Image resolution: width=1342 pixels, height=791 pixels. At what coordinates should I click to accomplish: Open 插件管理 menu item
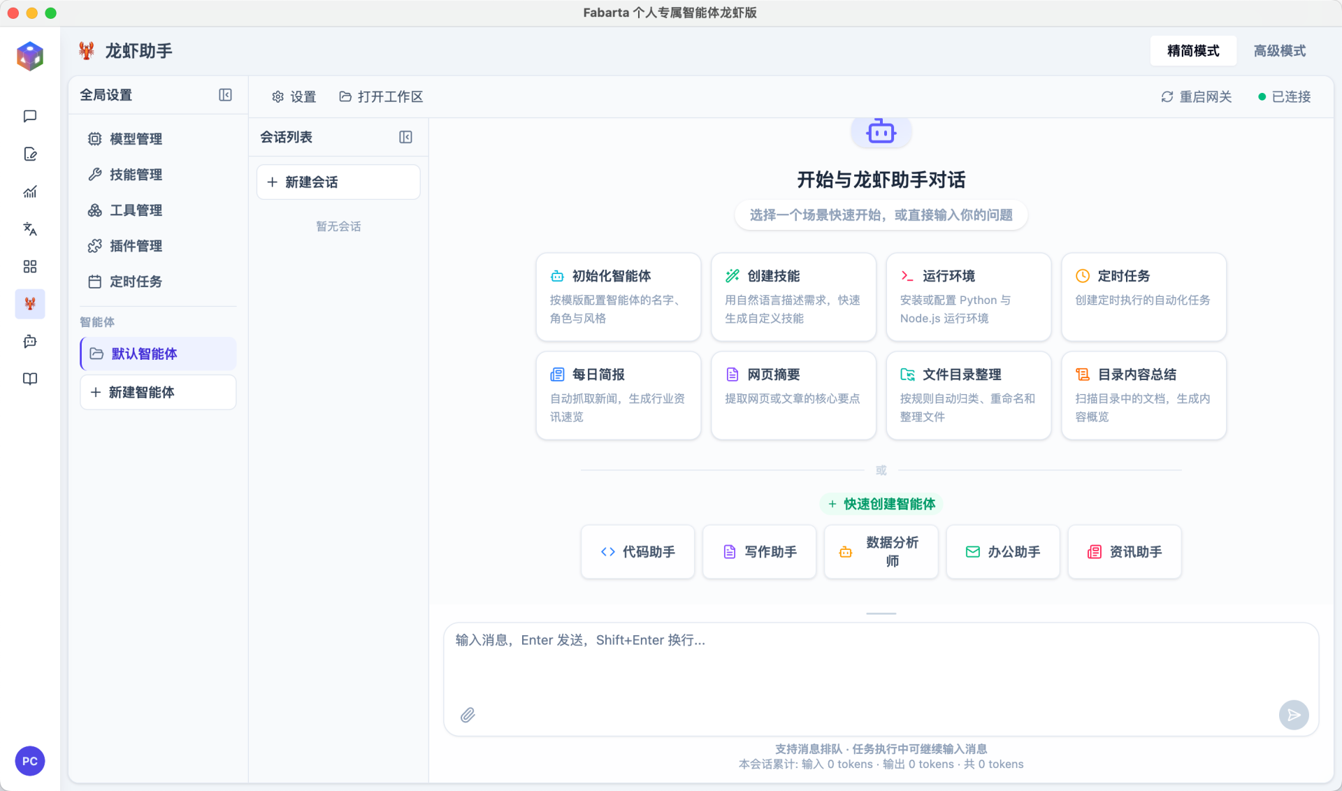pyautogui.click(x=136, y=246)
